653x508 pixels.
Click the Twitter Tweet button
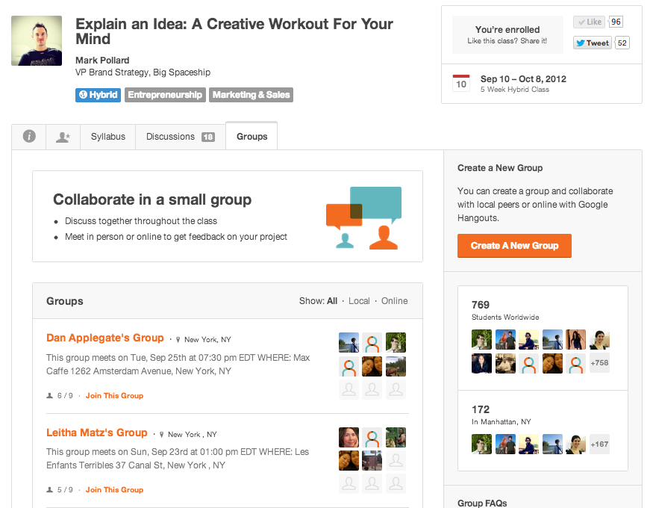(x=592, y=43)
